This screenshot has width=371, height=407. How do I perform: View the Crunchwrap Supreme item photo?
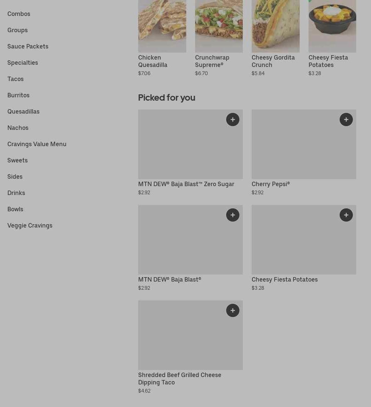219,26
